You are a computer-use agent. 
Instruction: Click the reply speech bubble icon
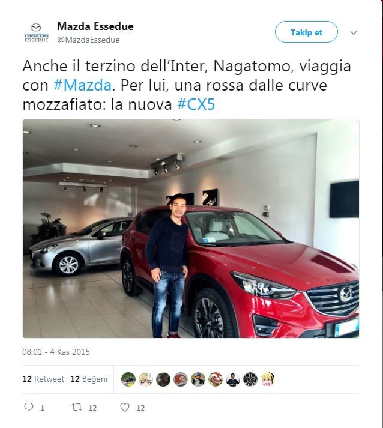coord(29,407)
